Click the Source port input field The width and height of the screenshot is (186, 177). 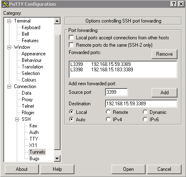(x=117, y=92)
